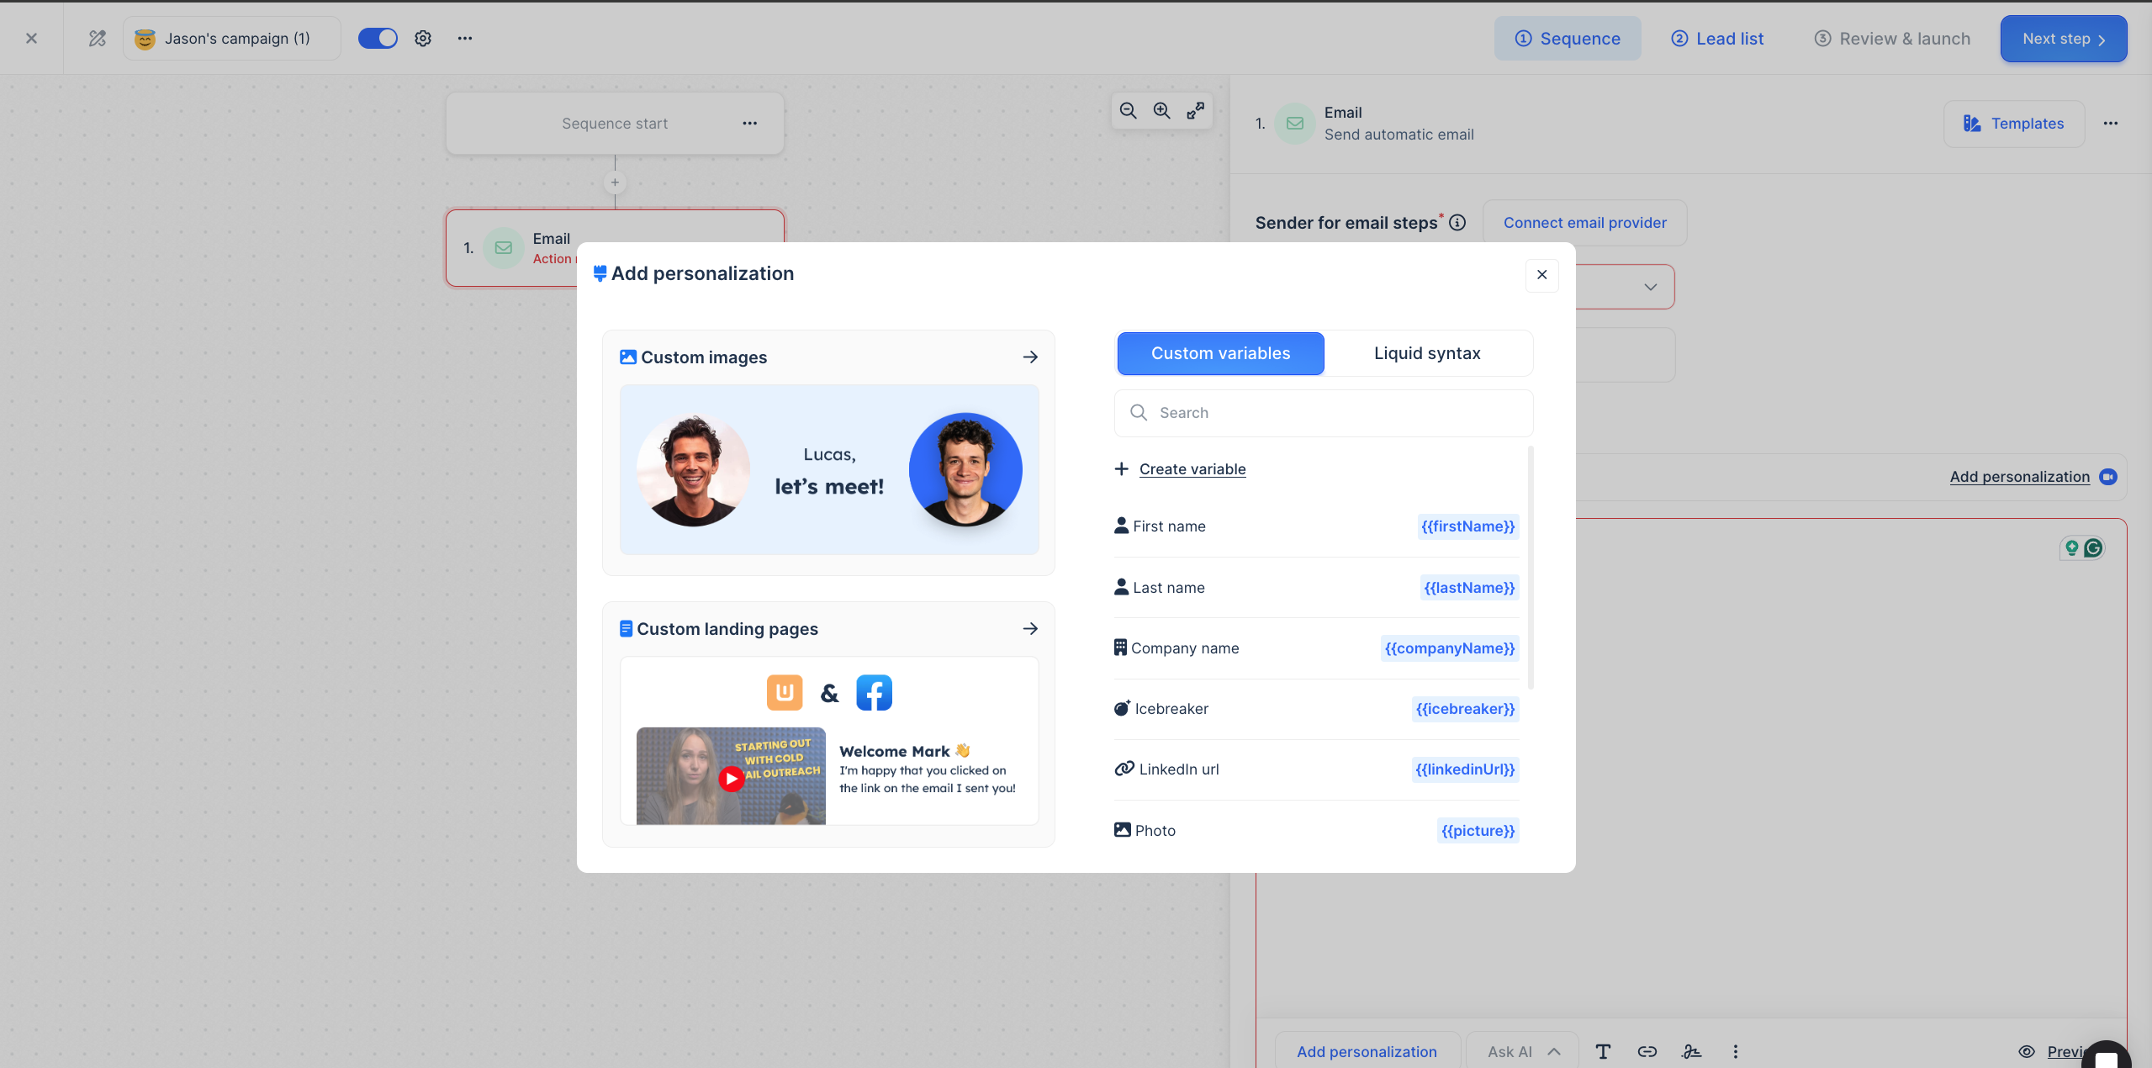Click the zoom in magnifier icon

pos(1161,111)
